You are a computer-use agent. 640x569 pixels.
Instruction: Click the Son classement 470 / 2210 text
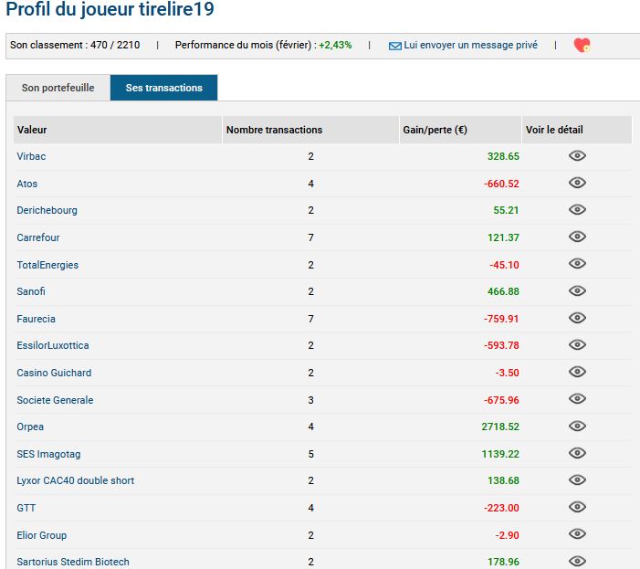pyautogui.click(x=75, y=45)
